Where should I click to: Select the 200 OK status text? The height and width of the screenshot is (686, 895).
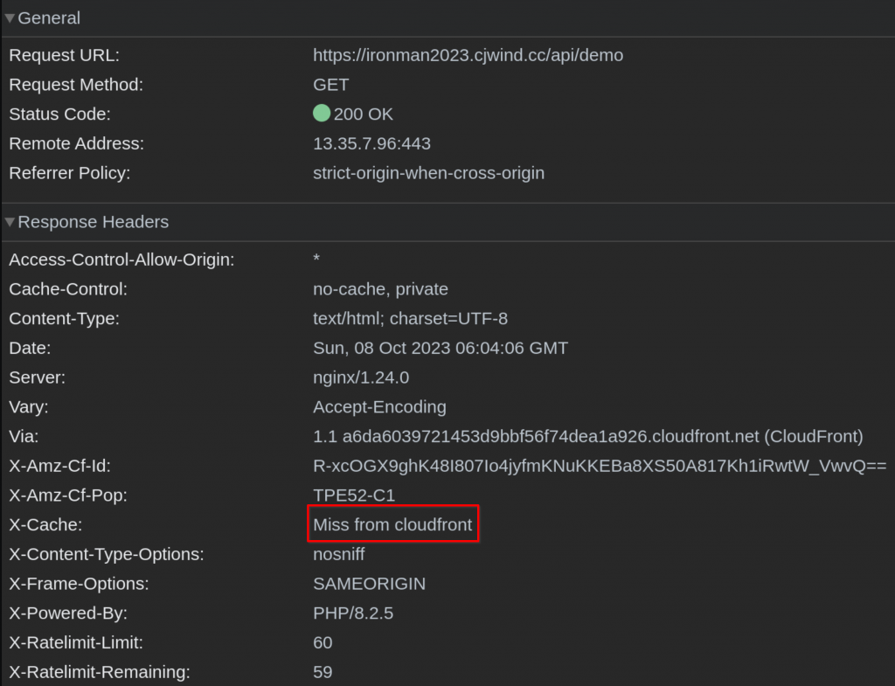364,114
